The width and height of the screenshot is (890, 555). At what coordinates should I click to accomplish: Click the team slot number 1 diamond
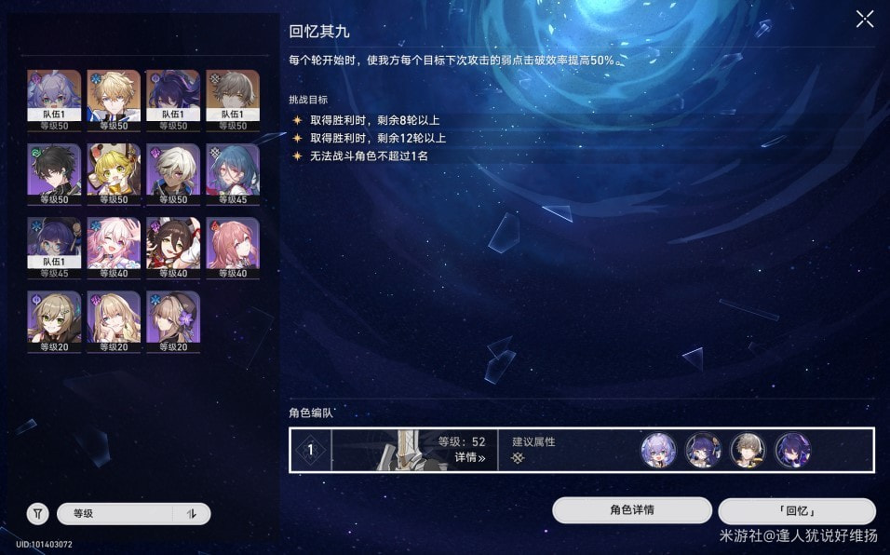[311, 450]
